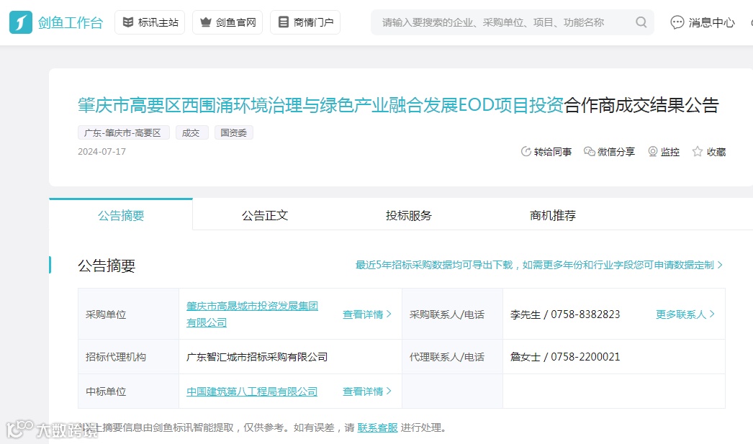
Task: Click chevron after 数据定制 notice
Action: [720, 265]
